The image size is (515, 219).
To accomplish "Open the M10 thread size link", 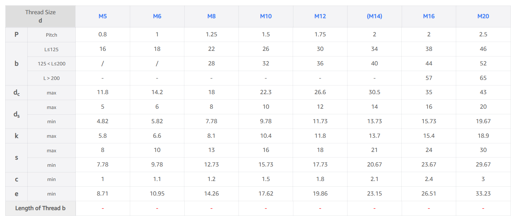I will pos(266,16).
